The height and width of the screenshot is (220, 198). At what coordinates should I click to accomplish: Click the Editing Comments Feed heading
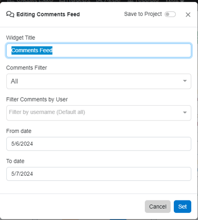point(48,14)
